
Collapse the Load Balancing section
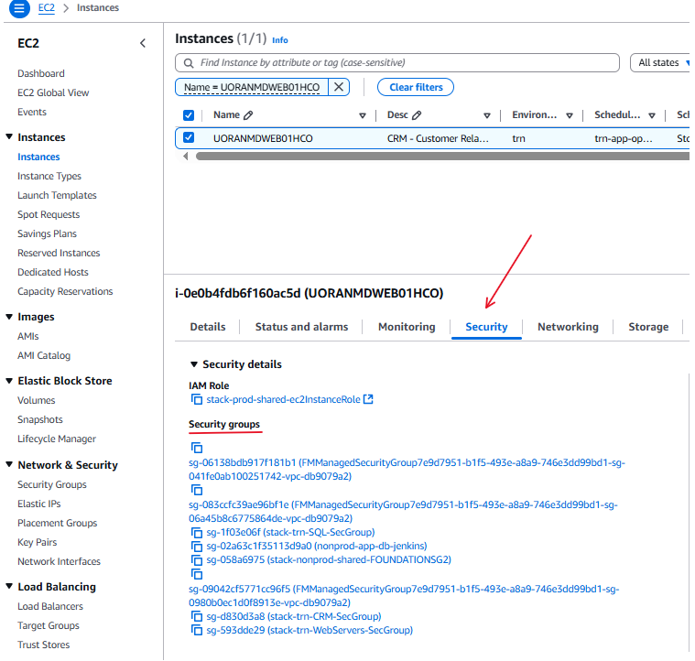coord(9,586)
